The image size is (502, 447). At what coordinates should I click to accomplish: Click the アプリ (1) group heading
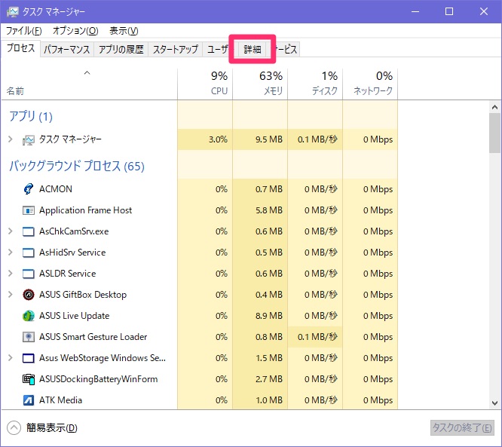pos(31,117)
